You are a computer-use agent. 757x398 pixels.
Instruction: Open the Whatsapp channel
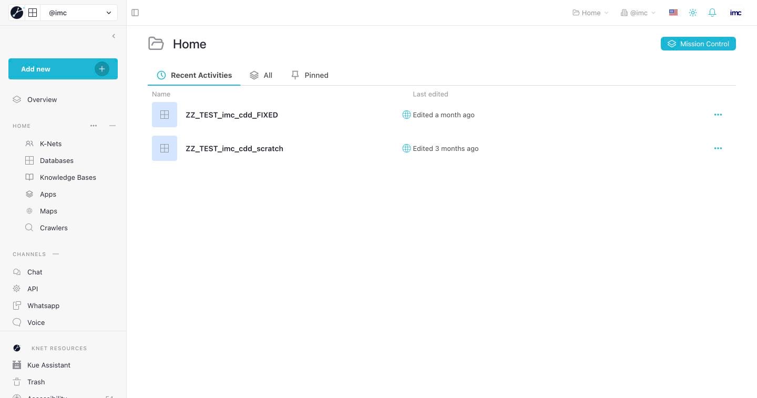coord(43,305)
